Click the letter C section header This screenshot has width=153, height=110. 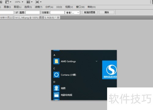54,69
